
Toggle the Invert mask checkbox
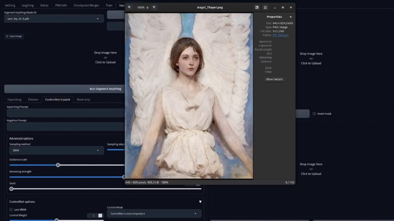tap(314, 114)
